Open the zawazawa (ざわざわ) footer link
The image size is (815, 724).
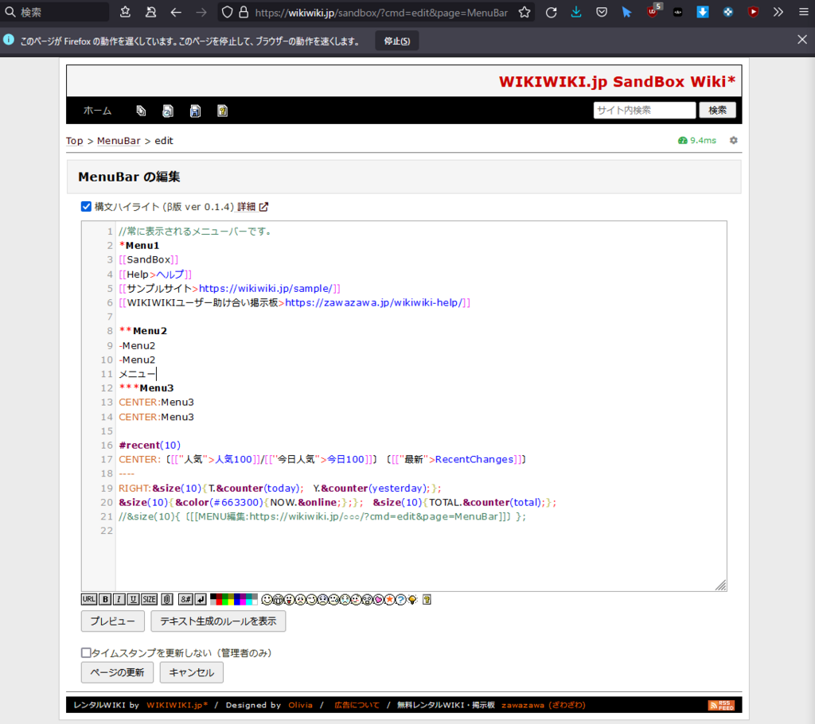click(x=543, y=705)
